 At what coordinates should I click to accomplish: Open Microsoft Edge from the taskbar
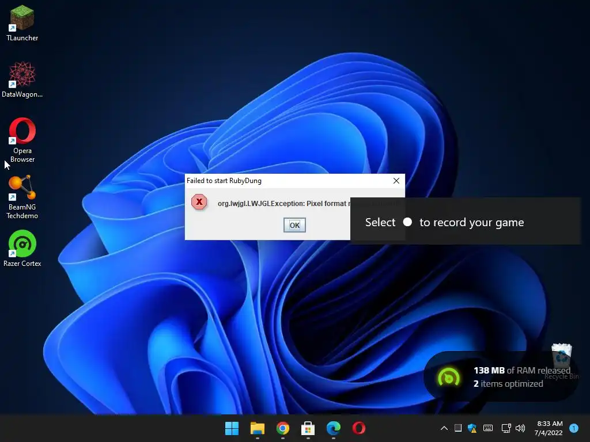pyautogui.click(x=334, y=428)
